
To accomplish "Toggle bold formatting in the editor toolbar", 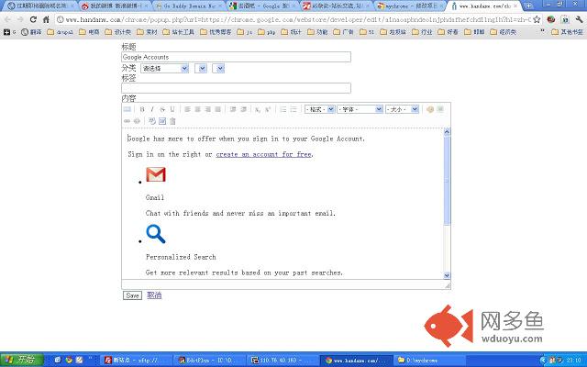I will [x=142, y=109].
